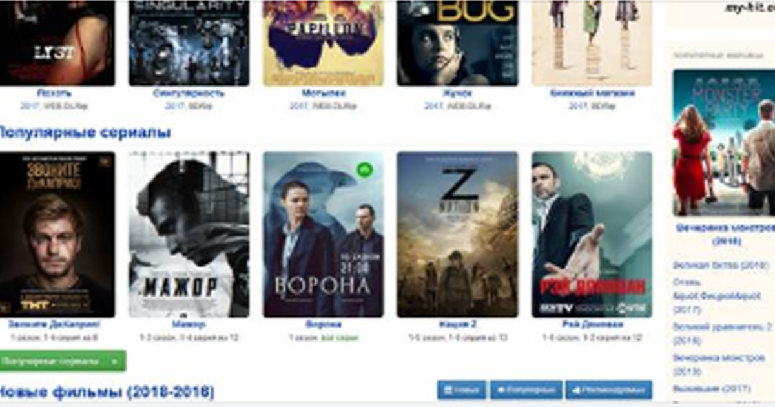Open the Рэй Донован title link
Viewport: 775px width, 407px height.
(592, 324)
